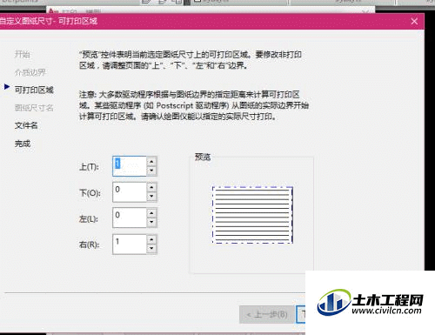Screen dimensions: 435x335
Task: Click the 左(L) left margin input field
Action: tap(130, 218)
